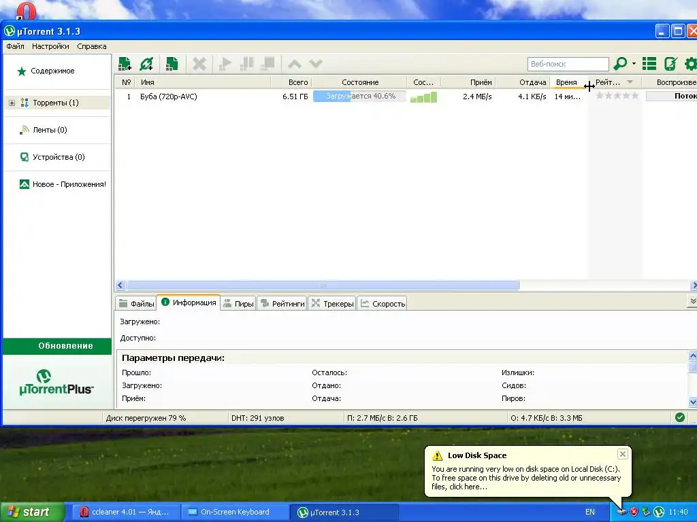Click the download progress bar 40.6%

click(x=359, y=97)
